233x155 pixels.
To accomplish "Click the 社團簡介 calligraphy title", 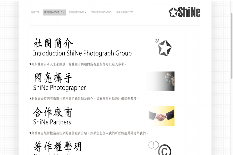I will [53, 43].
